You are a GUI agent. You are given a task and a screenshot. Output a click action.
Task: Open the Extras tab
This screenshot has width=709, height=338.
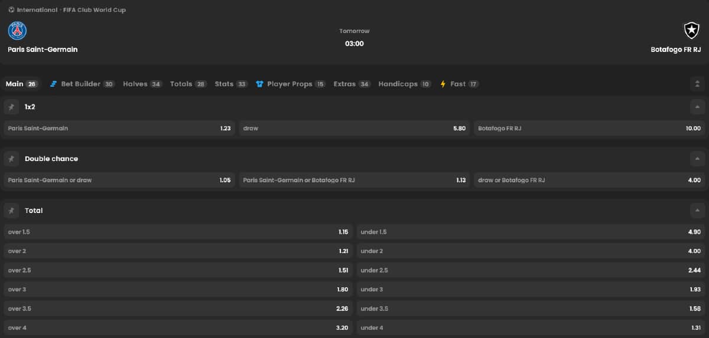[352, 84]
